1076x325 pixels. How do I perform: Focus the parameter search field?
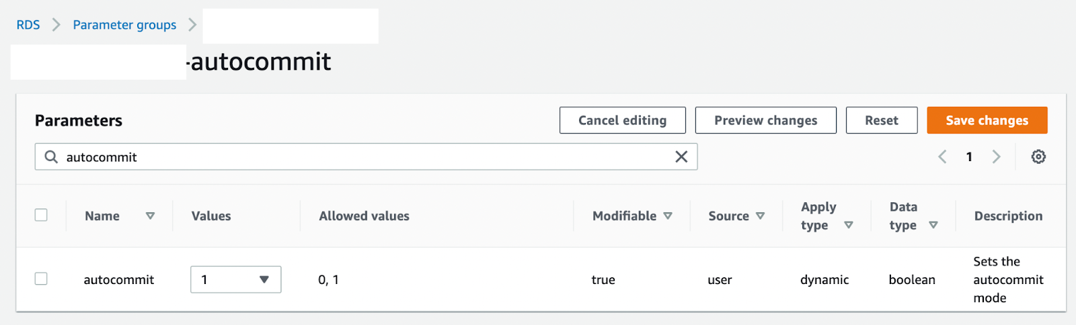(x=363, y=157)
